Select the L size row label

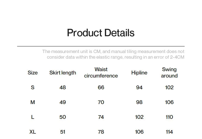(32, 117)
